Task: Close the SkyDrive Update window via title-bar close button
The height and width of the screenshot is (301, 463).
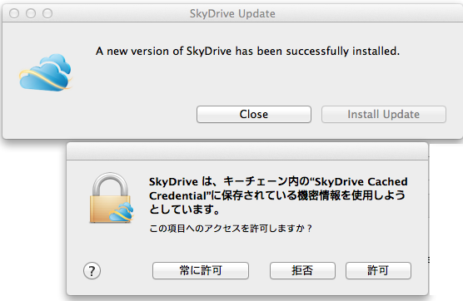Action: [14, 13]
